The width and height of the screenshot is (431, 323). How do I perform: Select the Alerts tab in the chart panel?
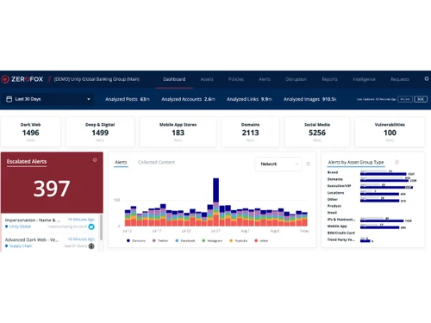(121, 163)
